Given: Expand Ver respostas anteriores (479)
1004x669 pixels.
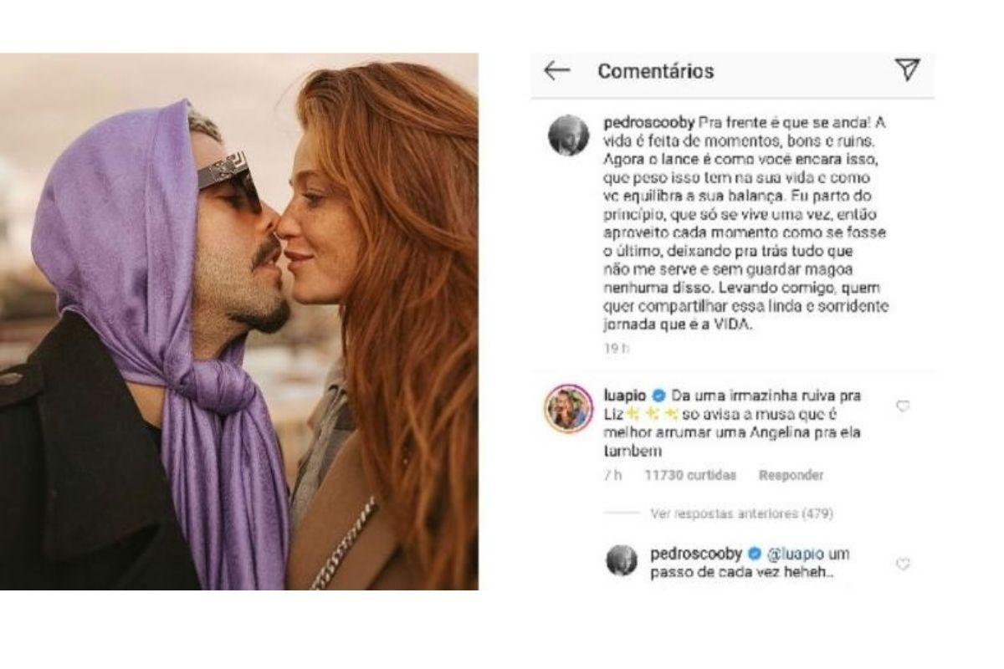Looking at the screenshot, I should tap(741, 513).
